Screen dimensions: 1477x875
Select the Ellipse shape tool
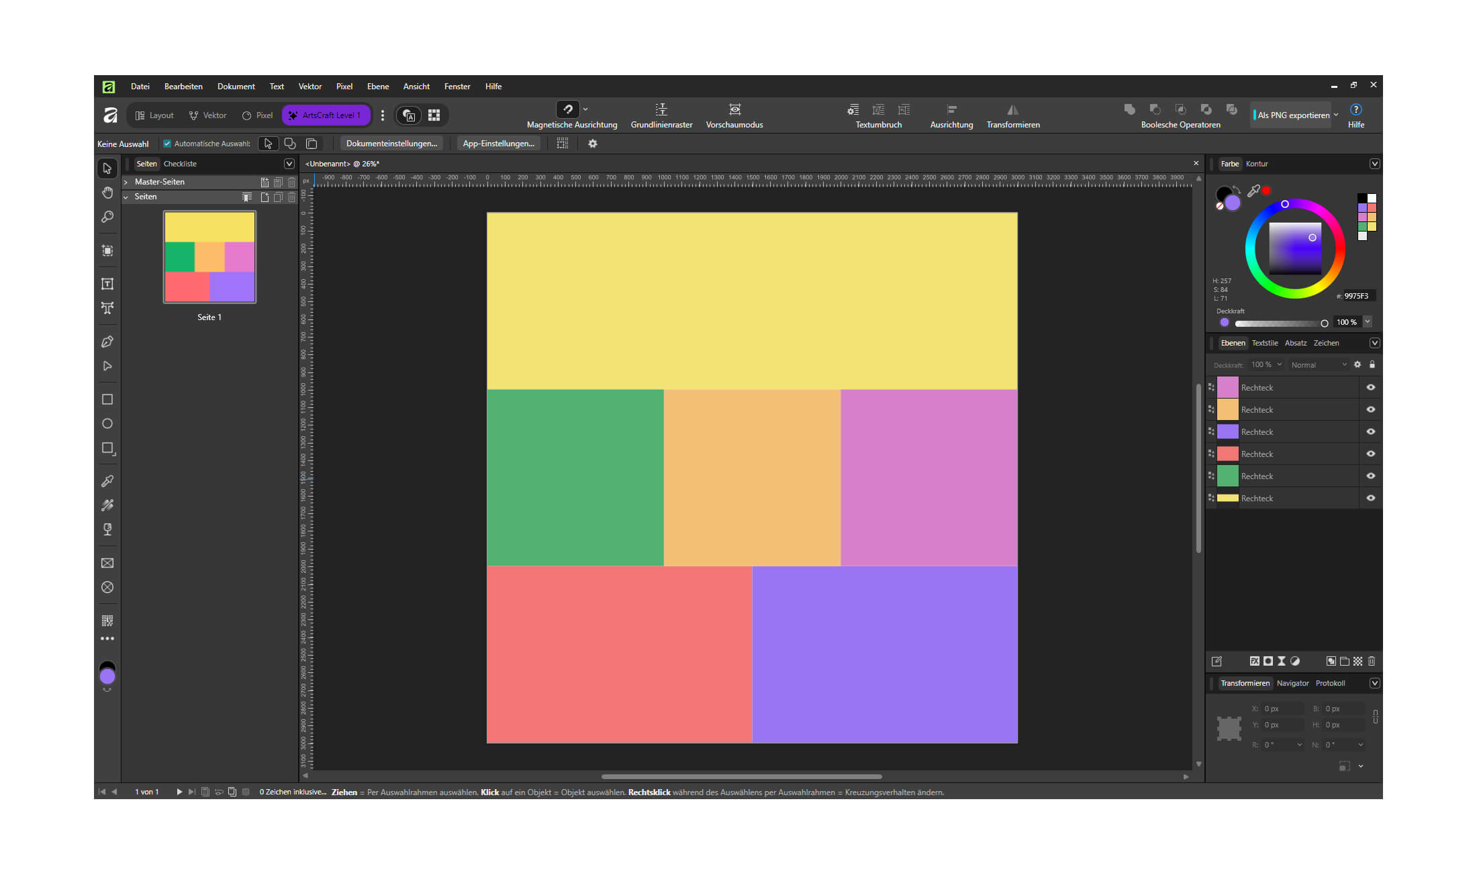tap(107, 423)
